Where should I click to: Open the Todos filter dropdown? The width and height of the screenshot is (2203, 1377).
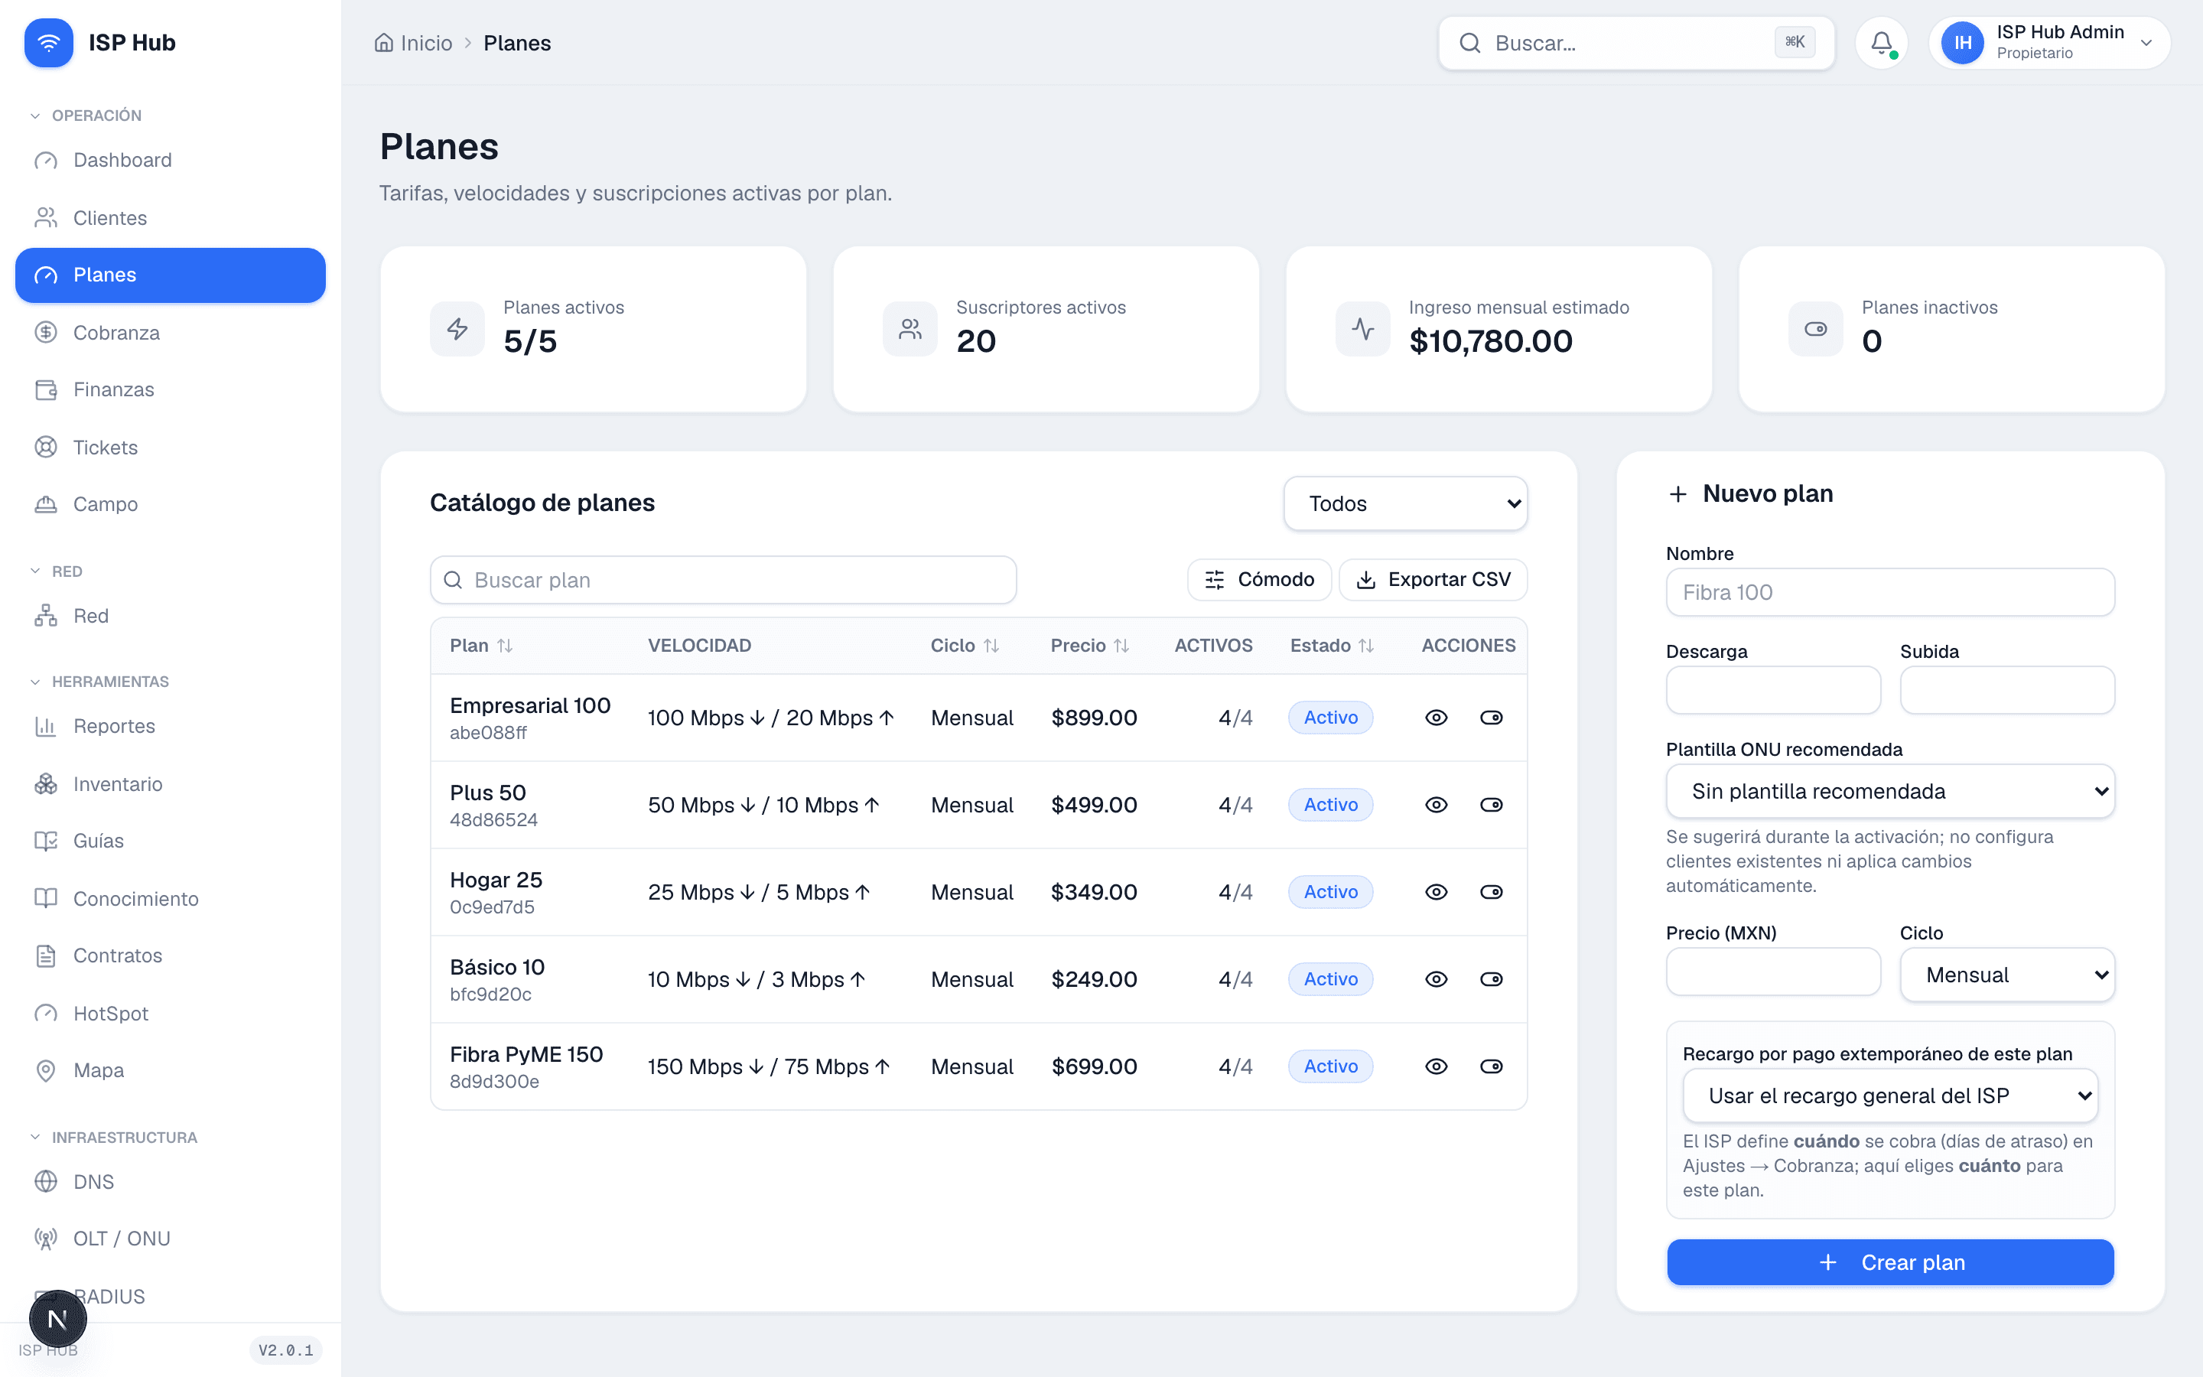pos(1404,503)
